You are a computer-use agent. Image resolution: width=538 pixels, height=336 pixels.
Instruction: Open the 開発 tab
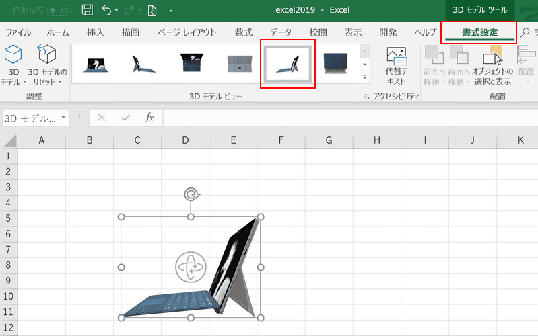click(x=388, y=32)
